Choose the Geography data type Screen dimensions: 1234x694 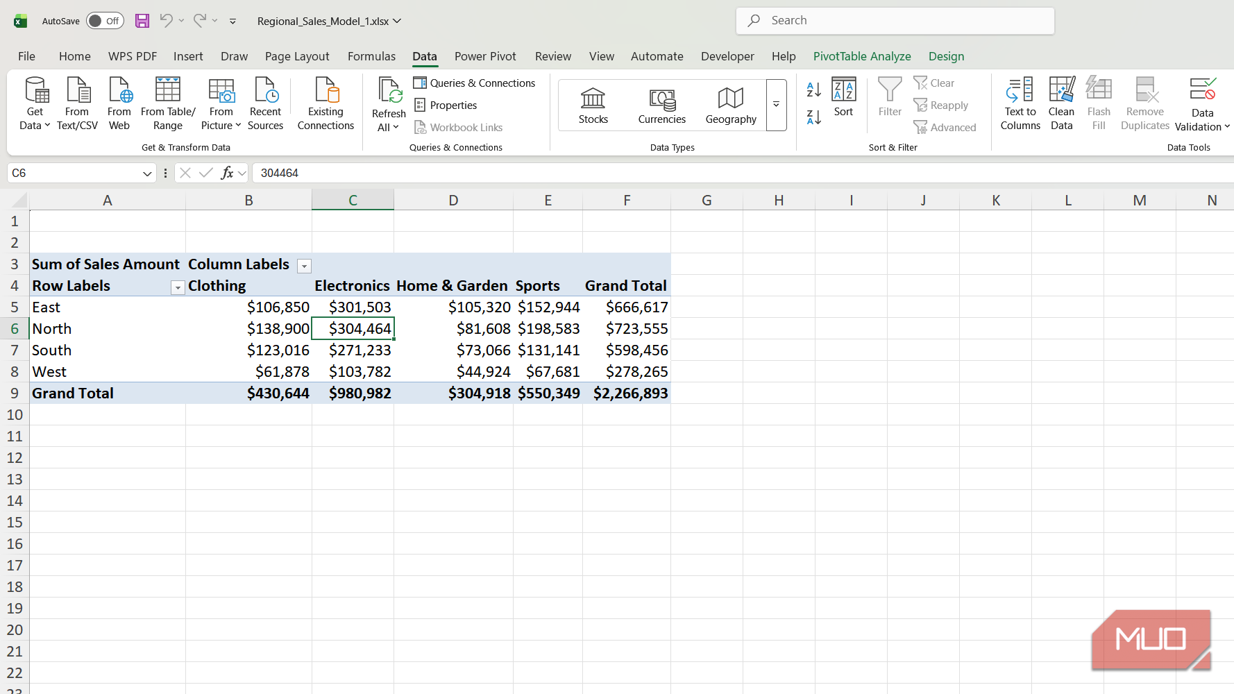[x=731, y=105]
